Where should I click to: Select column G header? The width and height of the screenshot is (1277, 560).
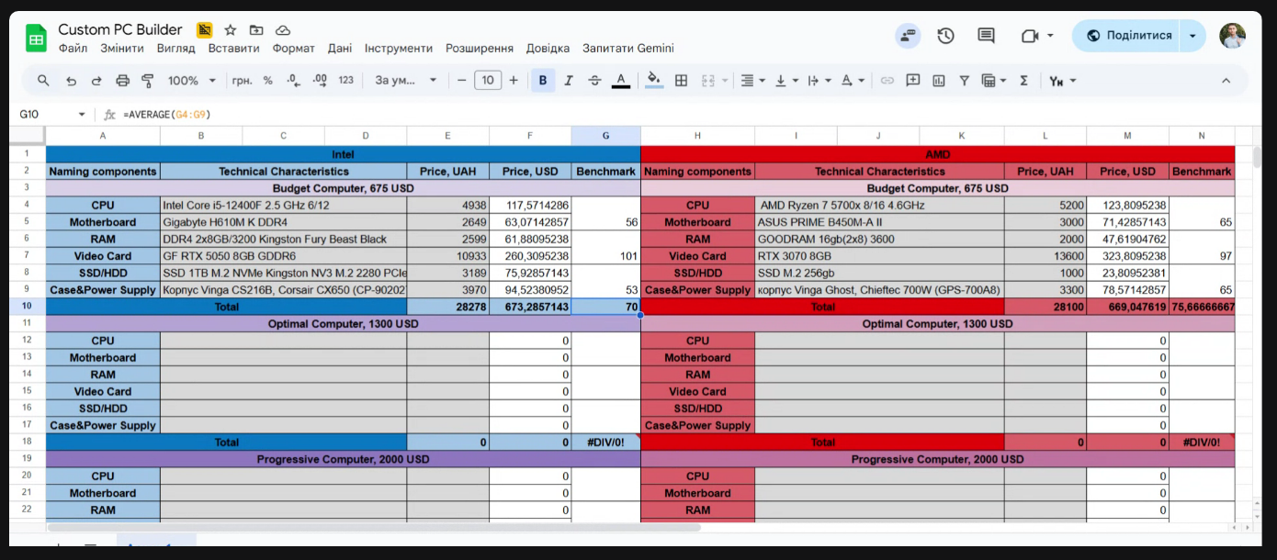(x=605, y=136)
